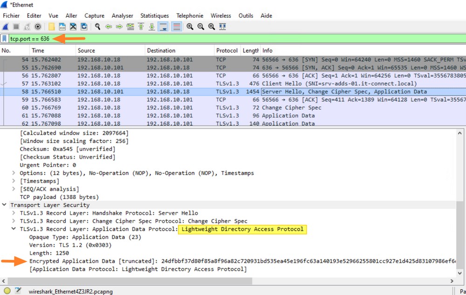Viewport: 466px width, 295px height.
Task: Click the start capture shark fin icon
Action: [6, 27]
